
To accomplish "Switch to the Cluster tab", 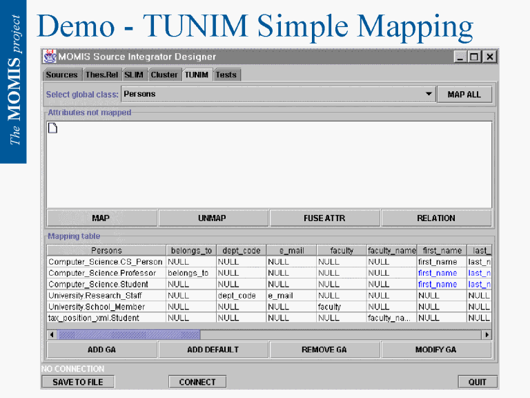I will pos(164,75).
